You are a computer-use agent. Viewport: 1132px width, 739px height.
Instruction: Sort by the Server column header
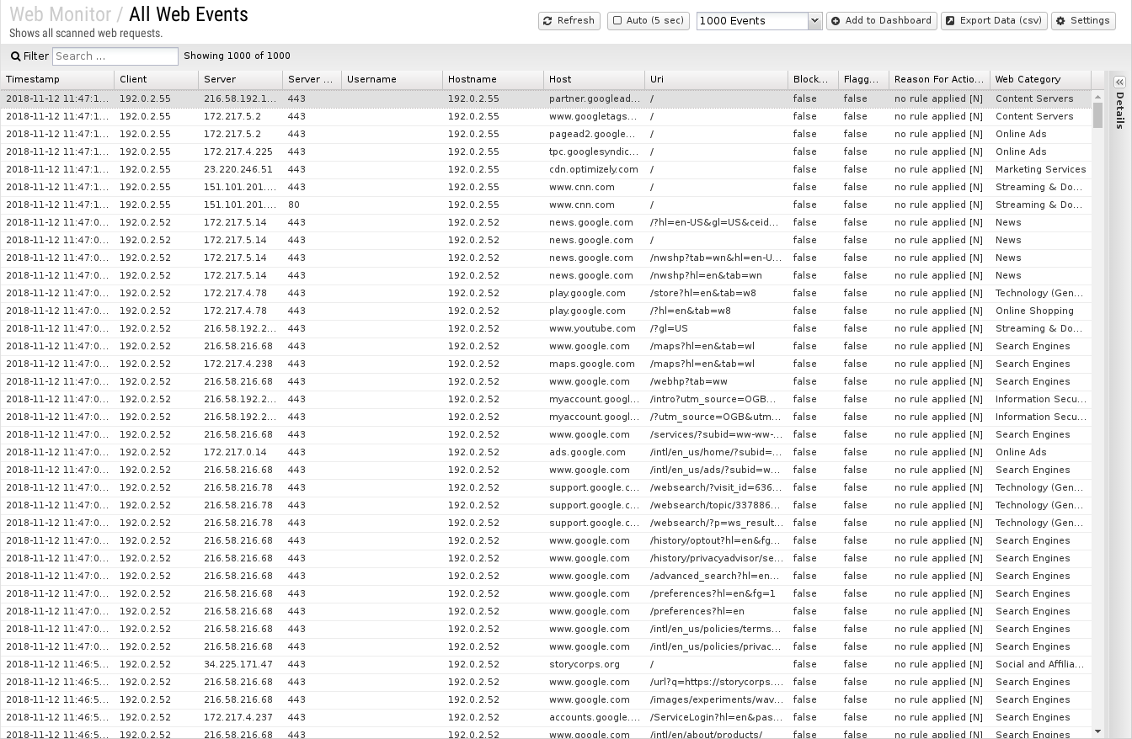[240, 80]
